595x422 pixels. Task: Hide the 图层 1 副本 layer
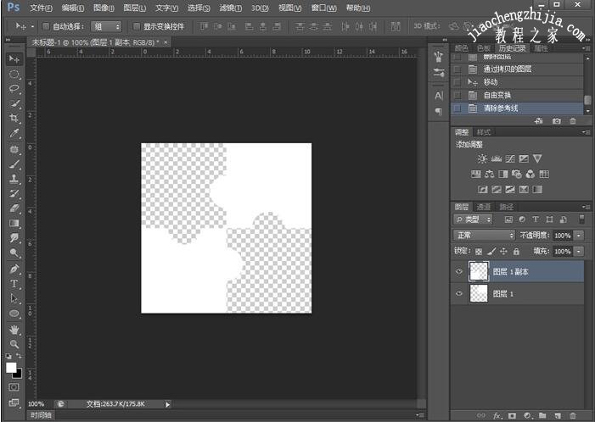click(x=459, y=272)
